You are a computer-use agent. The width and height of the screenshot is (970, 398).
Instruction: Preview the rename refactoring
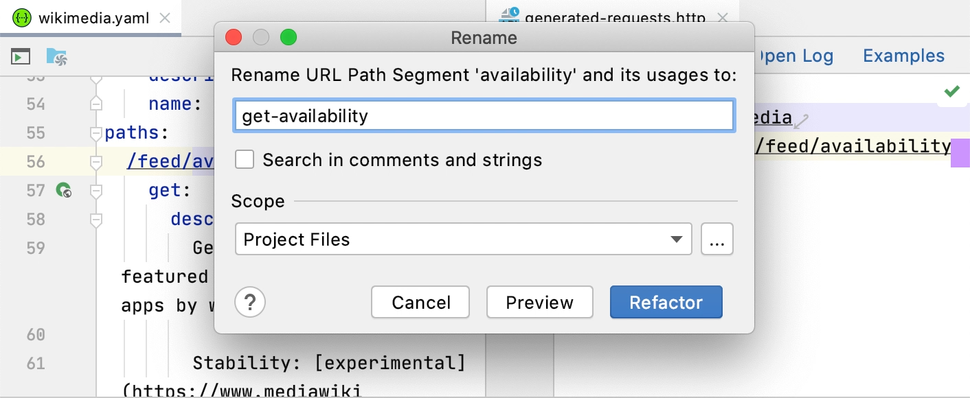coord(539,302)
